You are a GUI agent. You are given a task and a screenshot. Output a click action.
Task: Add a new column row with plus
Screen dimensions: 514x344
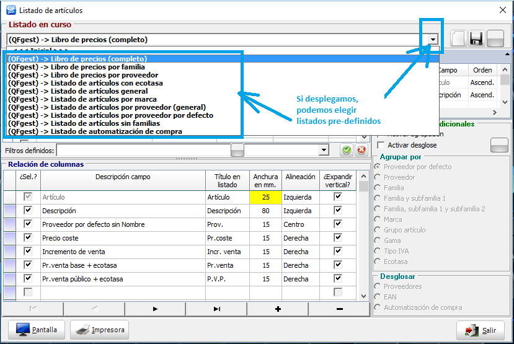pyautogui.click(x=278, y=309)
